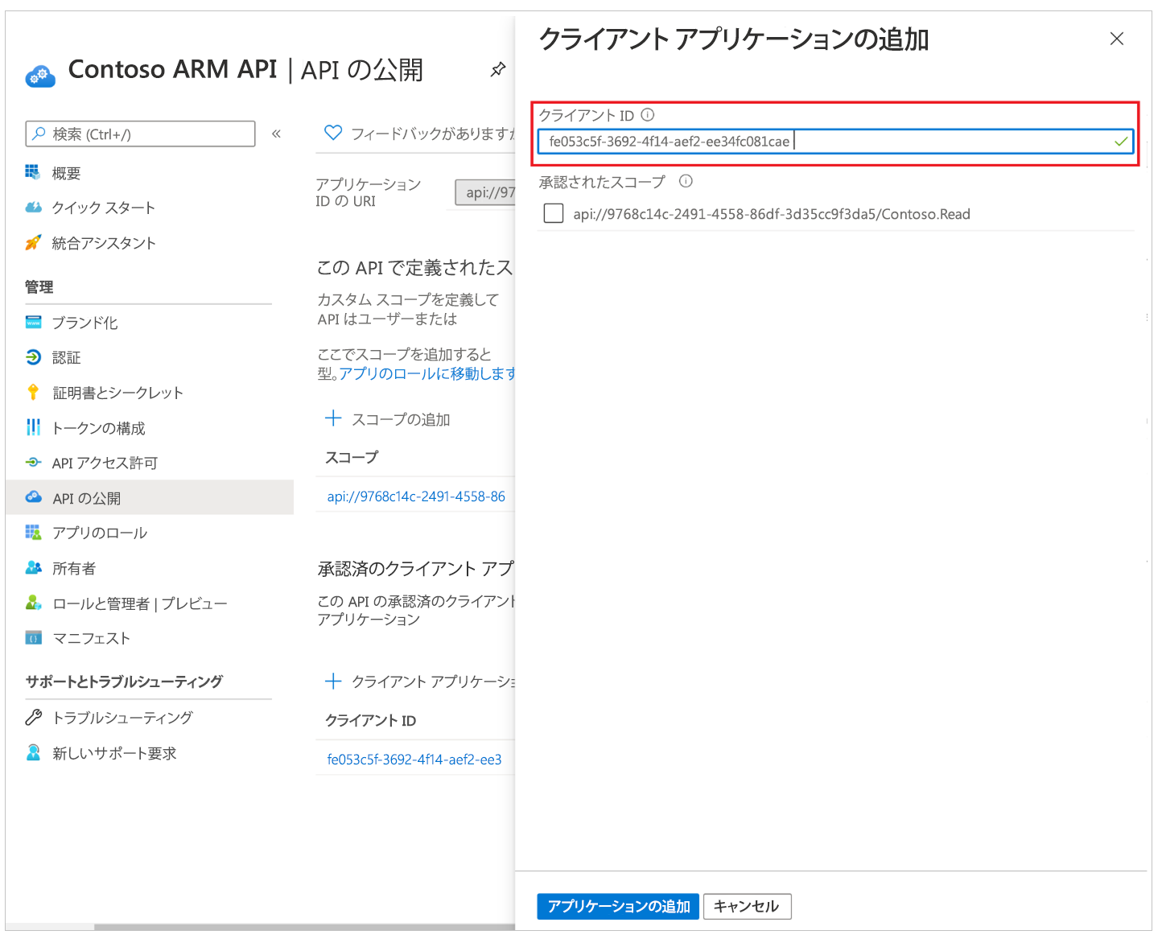1162x943 pixels.
Task: Click the クライアント ID column header
Action: click(371, 720)
